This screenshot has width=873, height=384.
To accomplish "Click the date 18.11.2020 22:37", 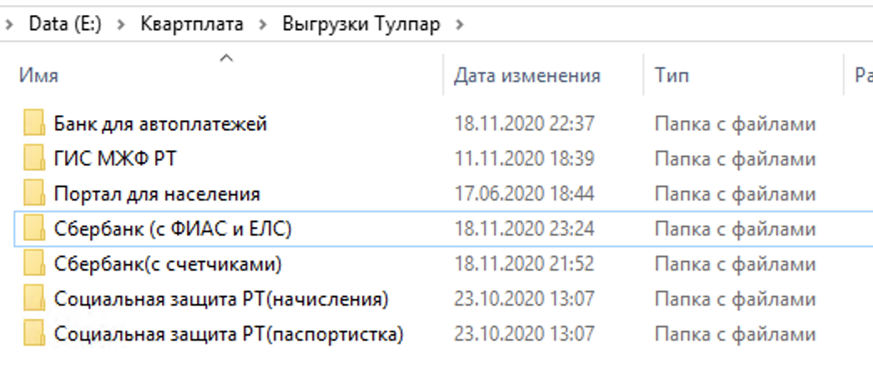I will [524, 124].
